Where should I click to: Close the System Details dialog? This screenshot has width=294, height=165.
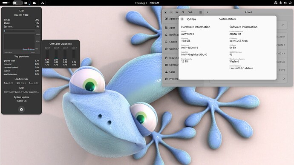coord(182,19)
